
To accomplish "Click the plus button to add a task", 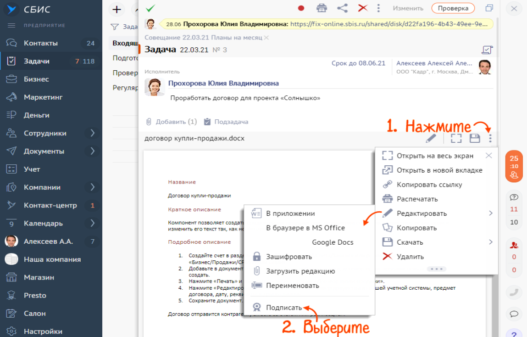I will click(x=116, y=10).
